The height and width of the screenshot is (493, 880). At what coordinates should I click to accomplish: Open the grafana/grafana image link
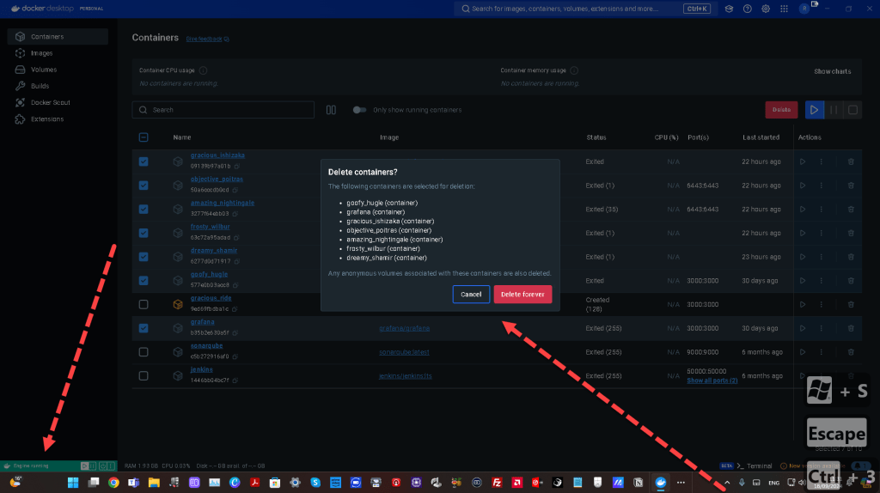pos(404,328)
